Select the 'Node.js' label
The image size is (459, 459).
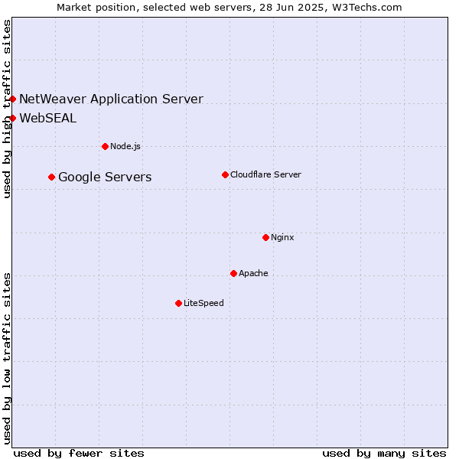click(x=125, y=146)
